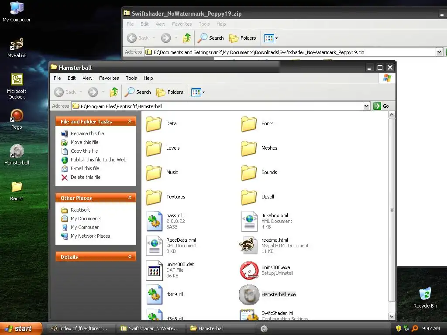Click Publish this file to the Web
This screenshot has width=447, height=335.
98,160
